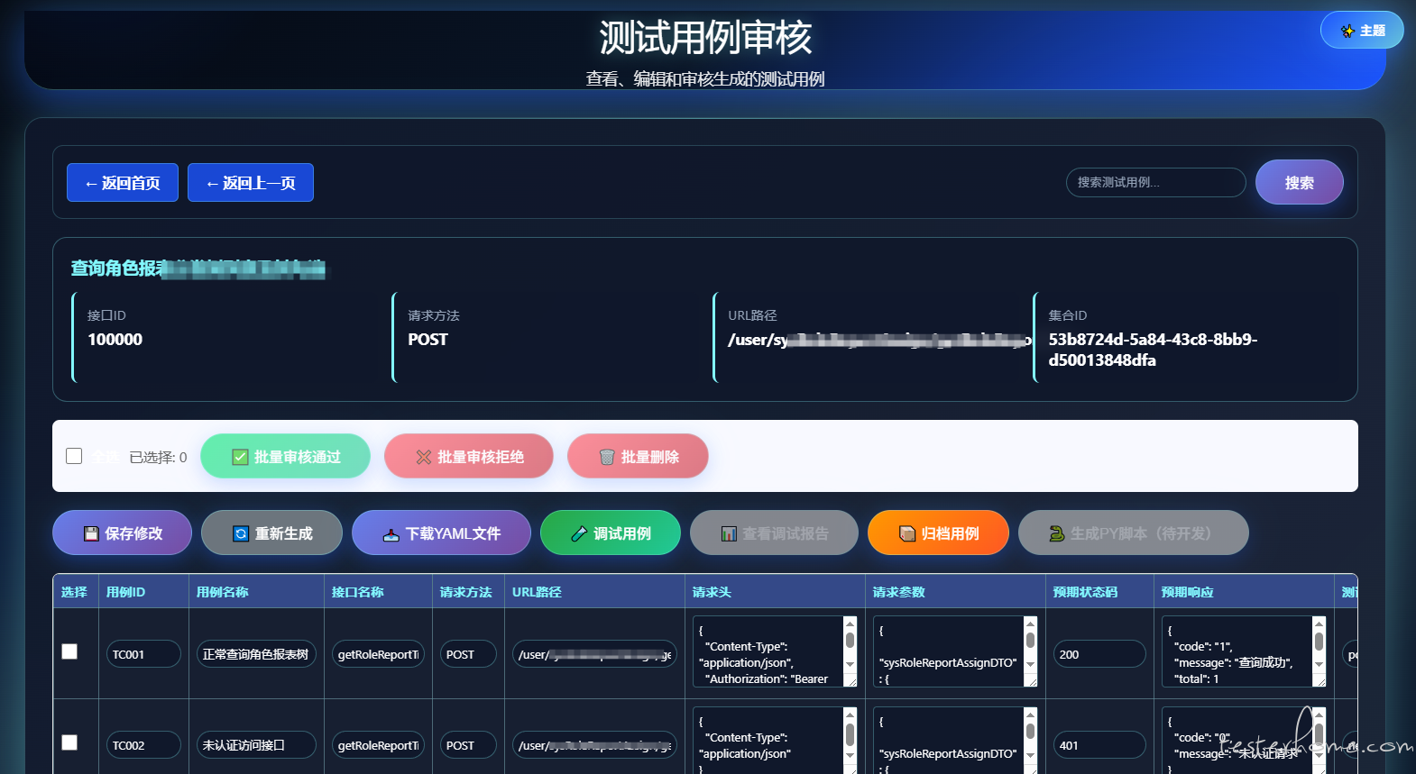Toggle the select-all checkbox
Viewport: 1416px width, 774px height.
(x=74, y=456)
